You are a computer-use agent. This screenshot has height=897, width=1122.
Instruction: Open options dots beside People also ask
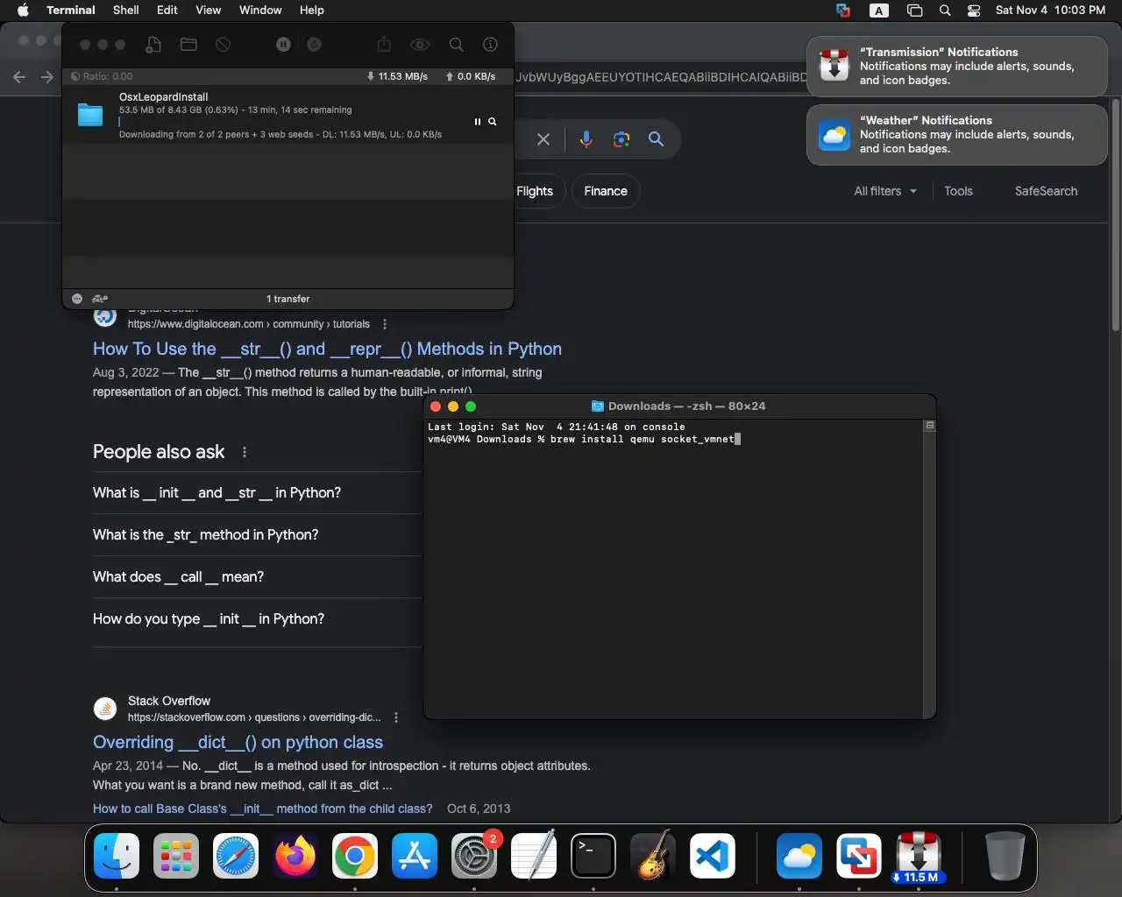(x=245, y=452)
